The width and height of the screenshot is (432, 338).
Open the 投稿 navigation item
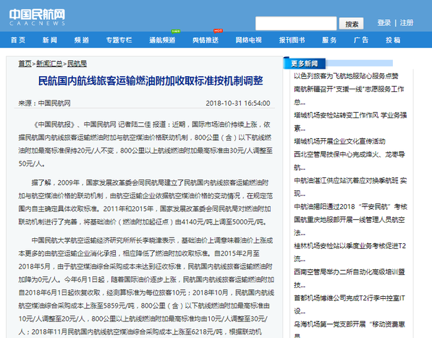[393, 40]
